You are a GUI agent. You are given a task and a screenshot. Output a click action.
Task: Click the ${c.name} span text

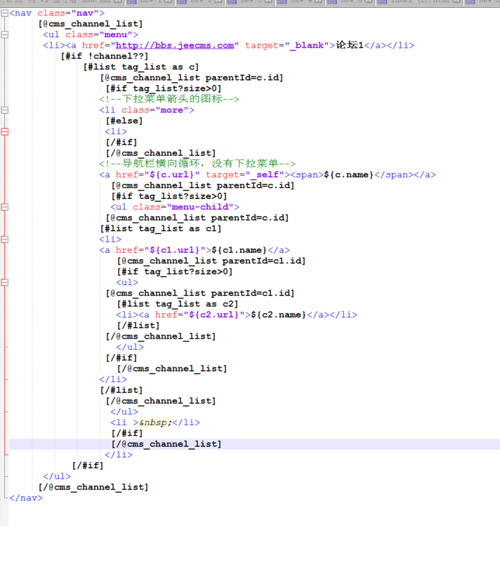pos(349,174)
